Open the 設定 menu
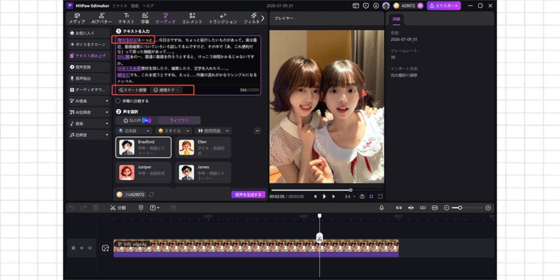The image size is (560, 280). click(x=134, y=6)
